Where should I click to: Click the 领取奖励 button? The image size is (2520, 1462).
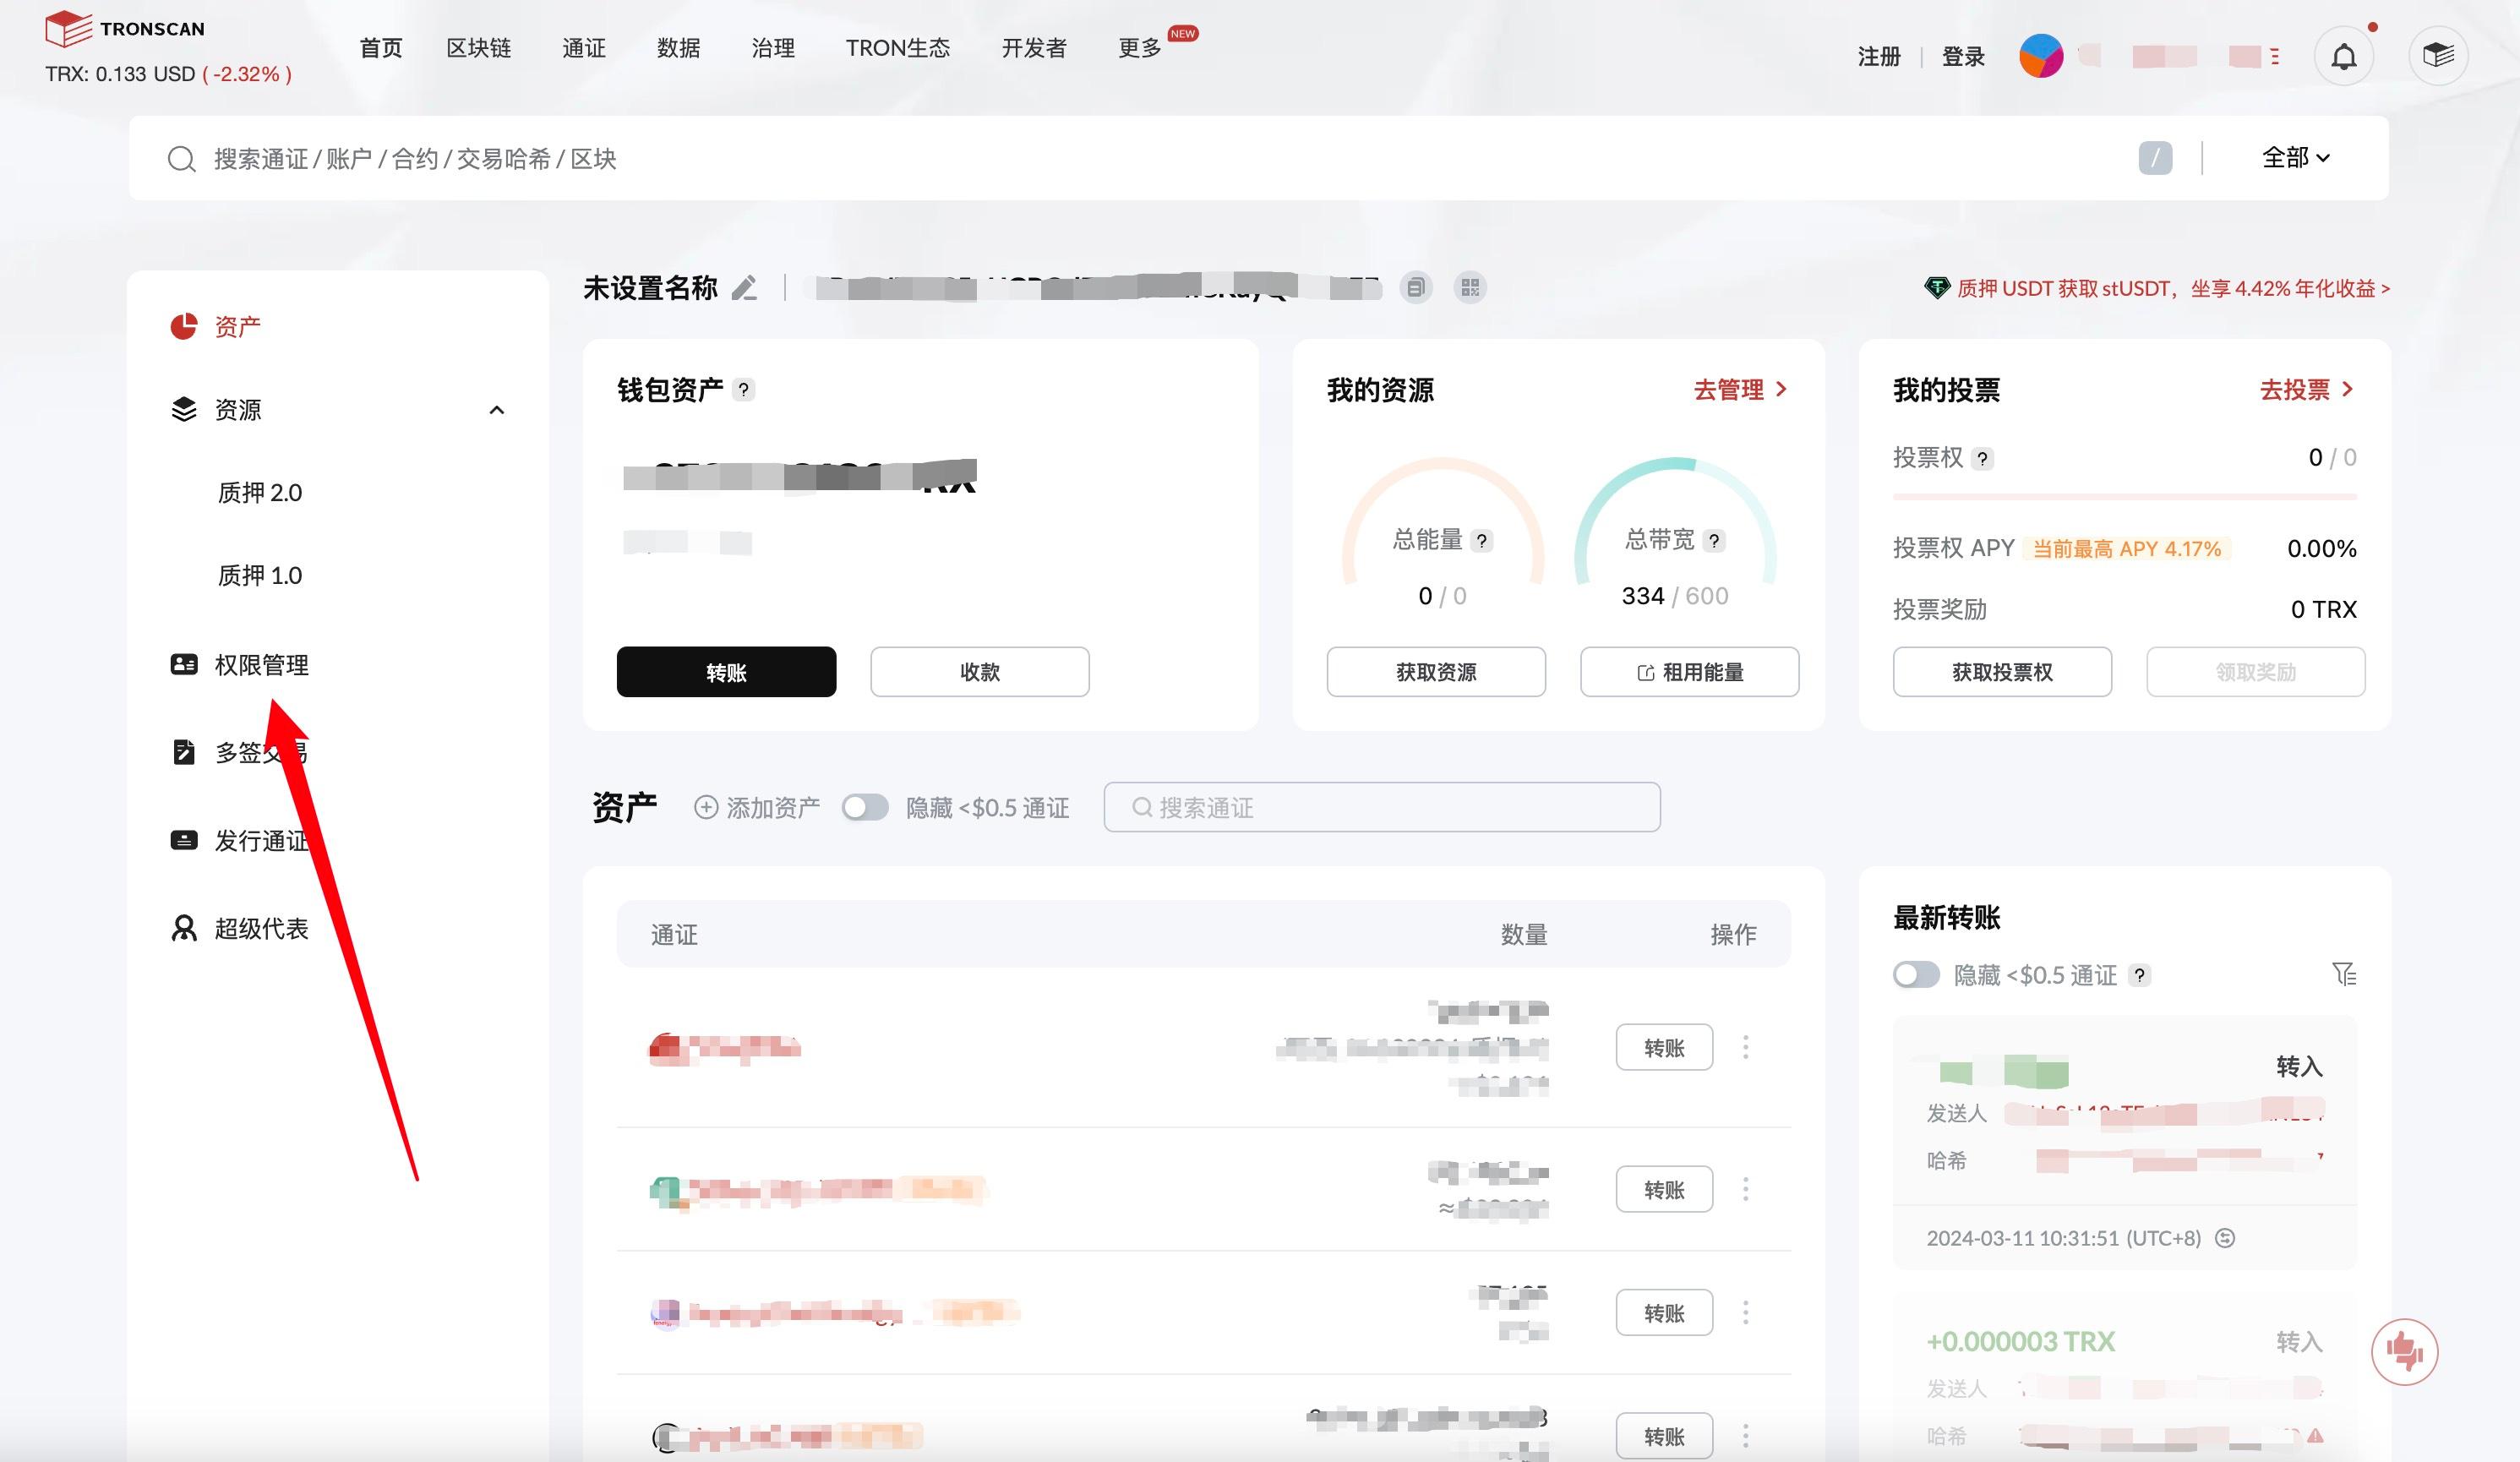pos(2255,671)
